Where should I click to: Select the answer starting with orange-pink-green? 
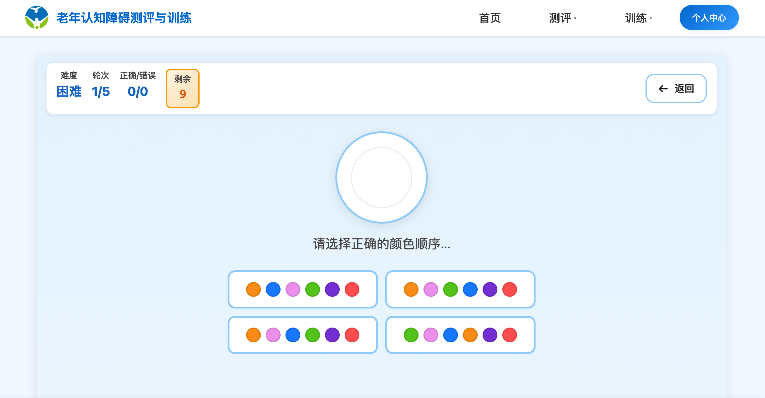[x=460, y=289]
